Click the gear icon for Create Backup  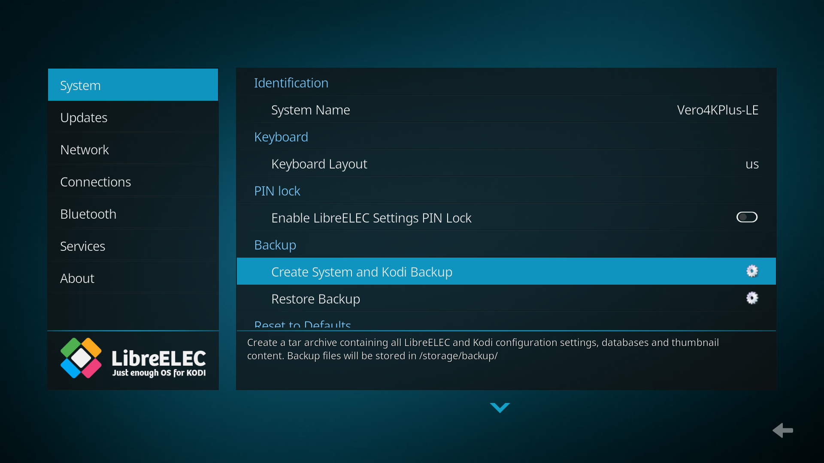click(x=752, y=271)
